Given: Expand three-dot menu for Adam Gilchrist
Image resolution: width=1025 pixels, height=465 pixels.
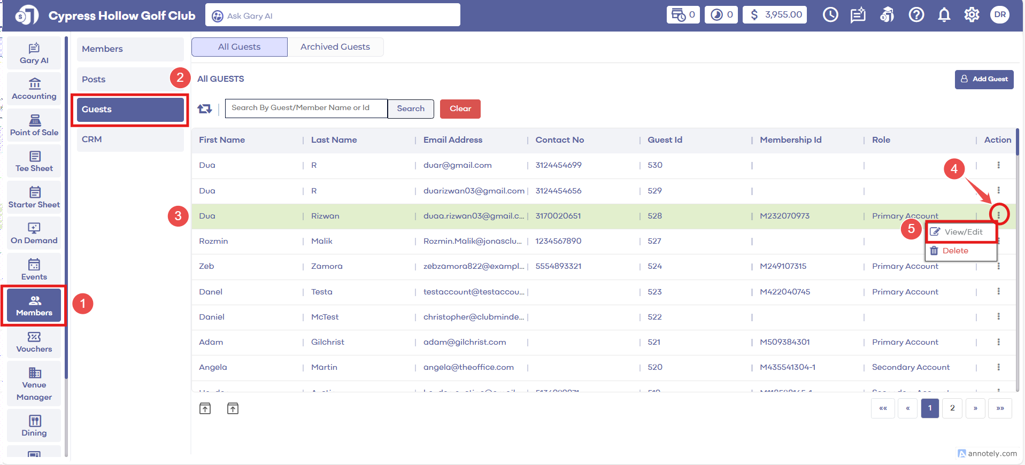Looking at the screenshot, I should (998, 342).
